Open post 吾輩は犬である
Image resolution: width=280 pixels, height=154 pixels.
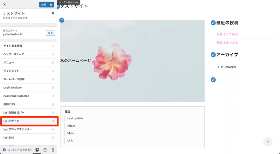point(227,34)
